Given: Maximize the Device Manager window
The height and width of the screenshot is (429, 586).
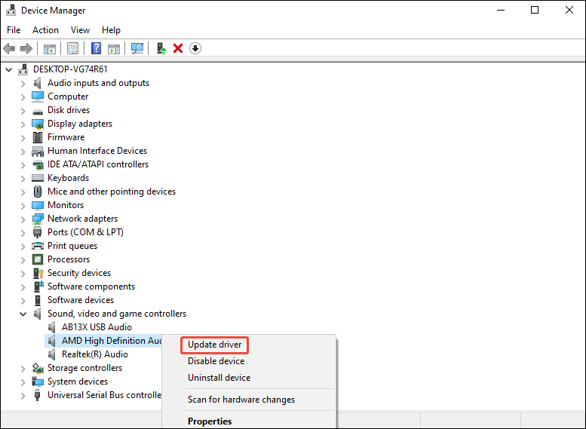Looking at the screenshot, I should pos(535,10).
